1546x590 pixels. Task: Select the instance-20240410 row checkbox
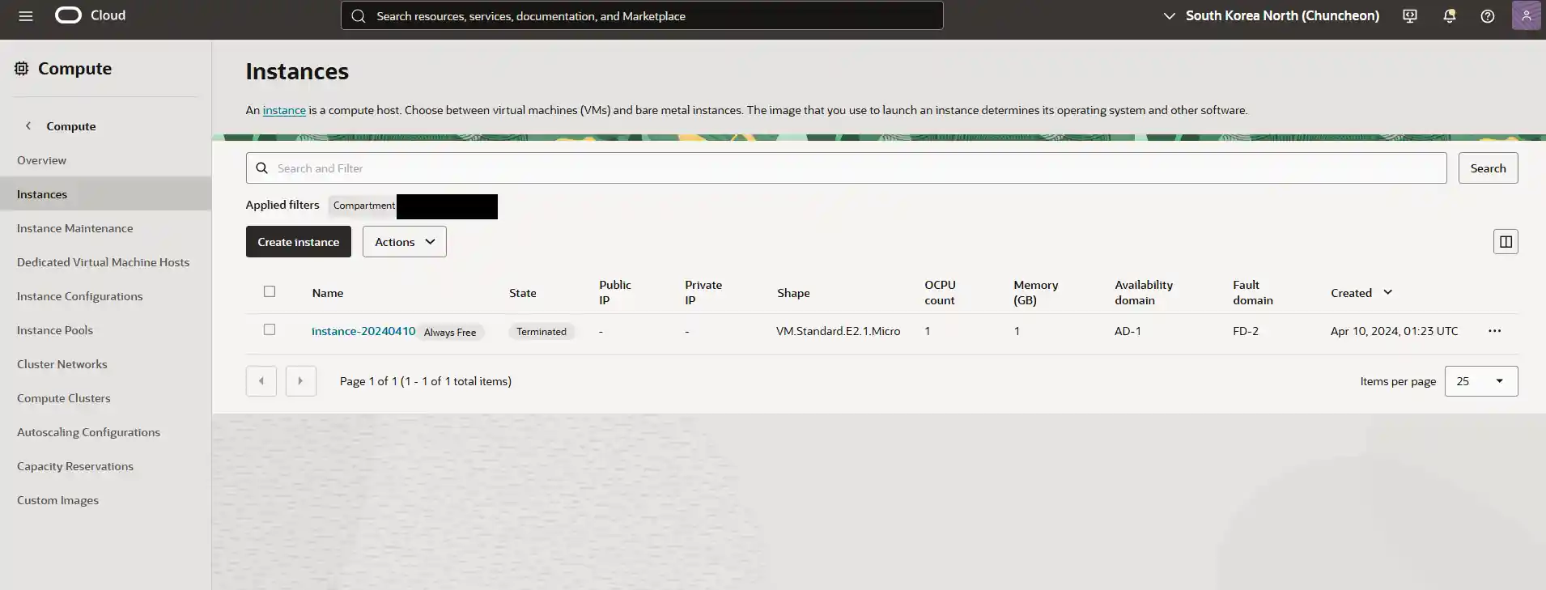point(270,329)
